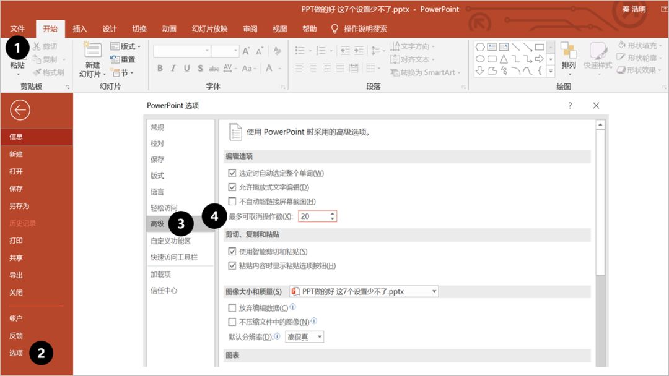The width and height of the screenshot is (669, 376).
Task: Enable 放弃编辑数据 checkbox
Action: (232, 307)
